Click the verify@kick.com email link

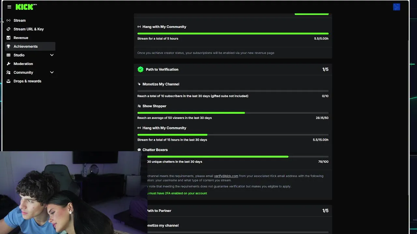[x=226, y=176]
